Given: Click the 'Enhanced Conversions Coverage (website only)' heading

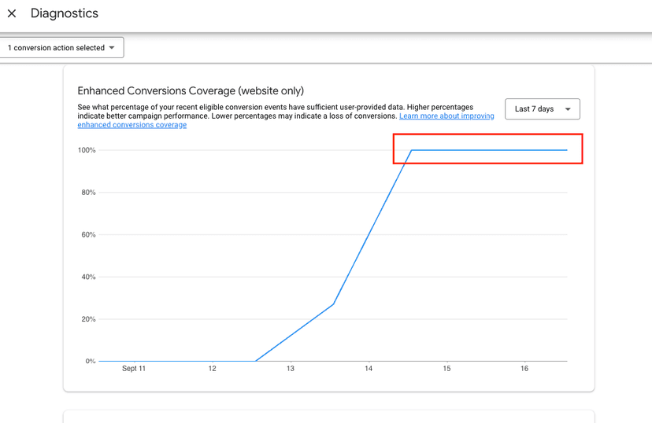Looking at the screenshot, I should tap(191, 90).
